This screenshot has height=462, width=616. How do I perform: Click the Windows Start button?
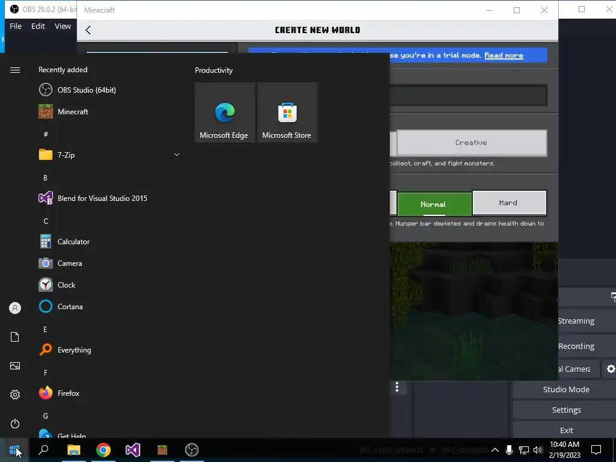pyautogui.click(x=14, y=450)
